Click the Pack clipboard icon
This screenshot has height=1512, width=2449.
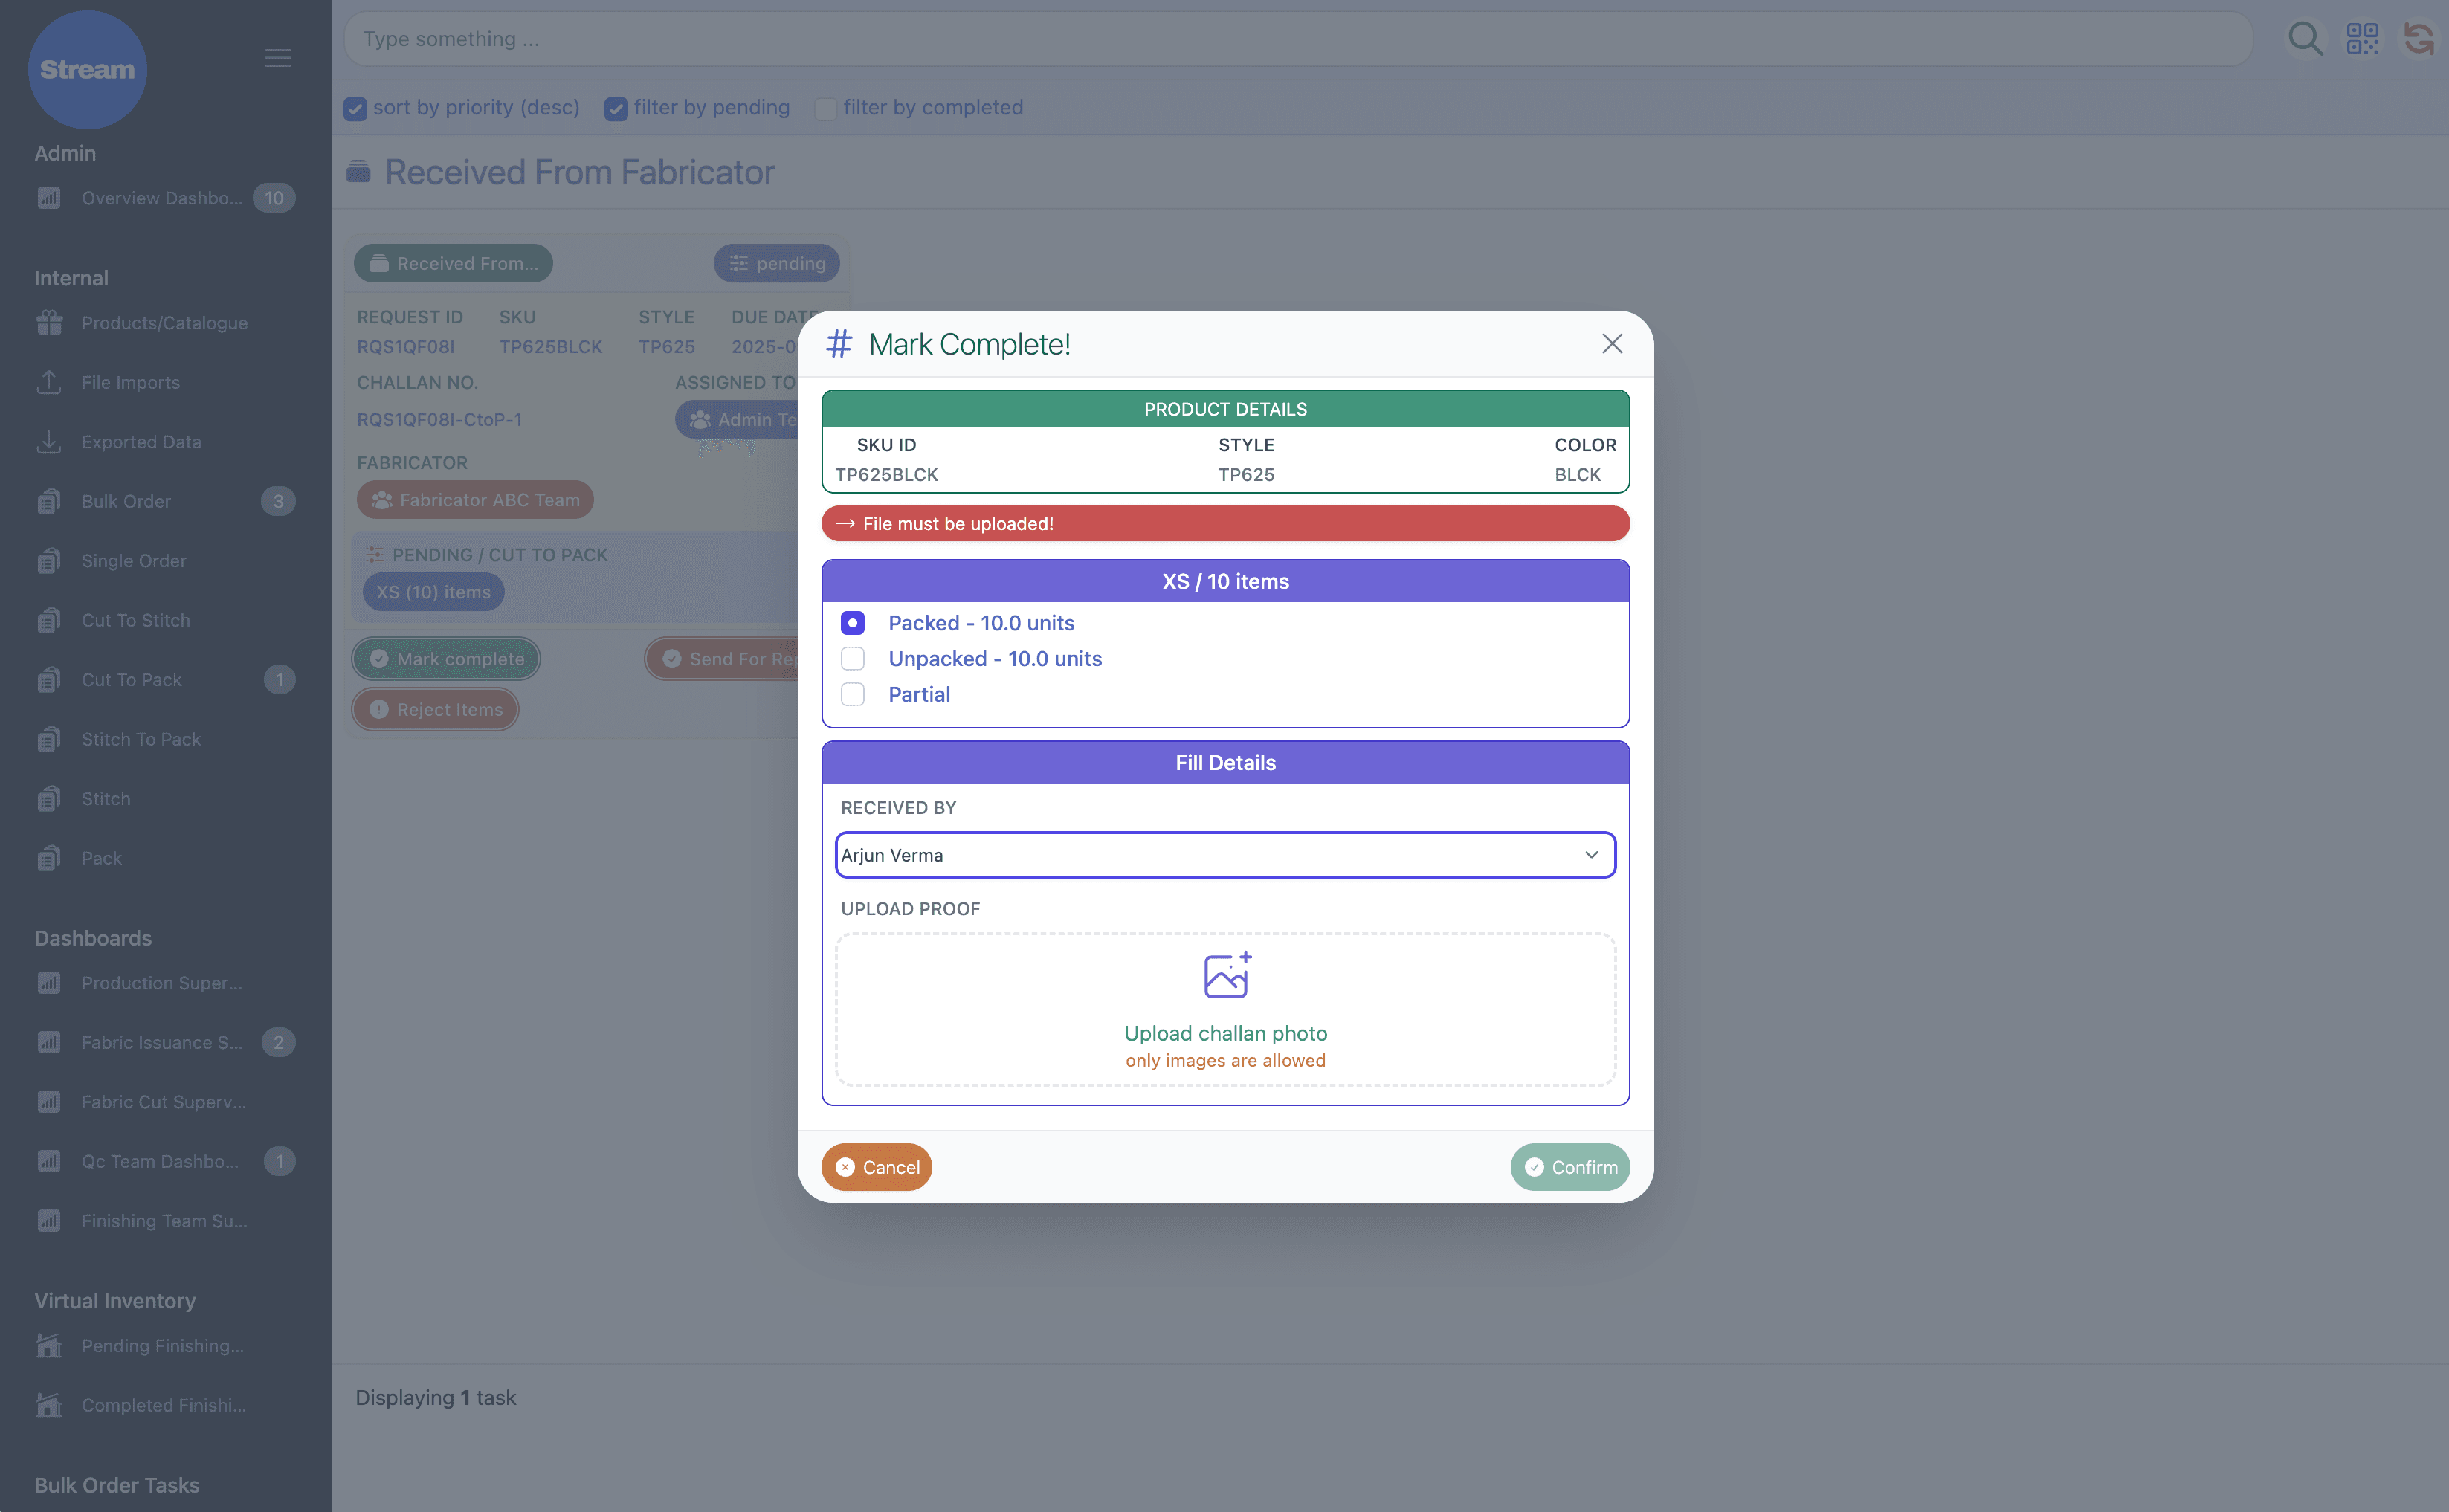(x=49, y=858)
